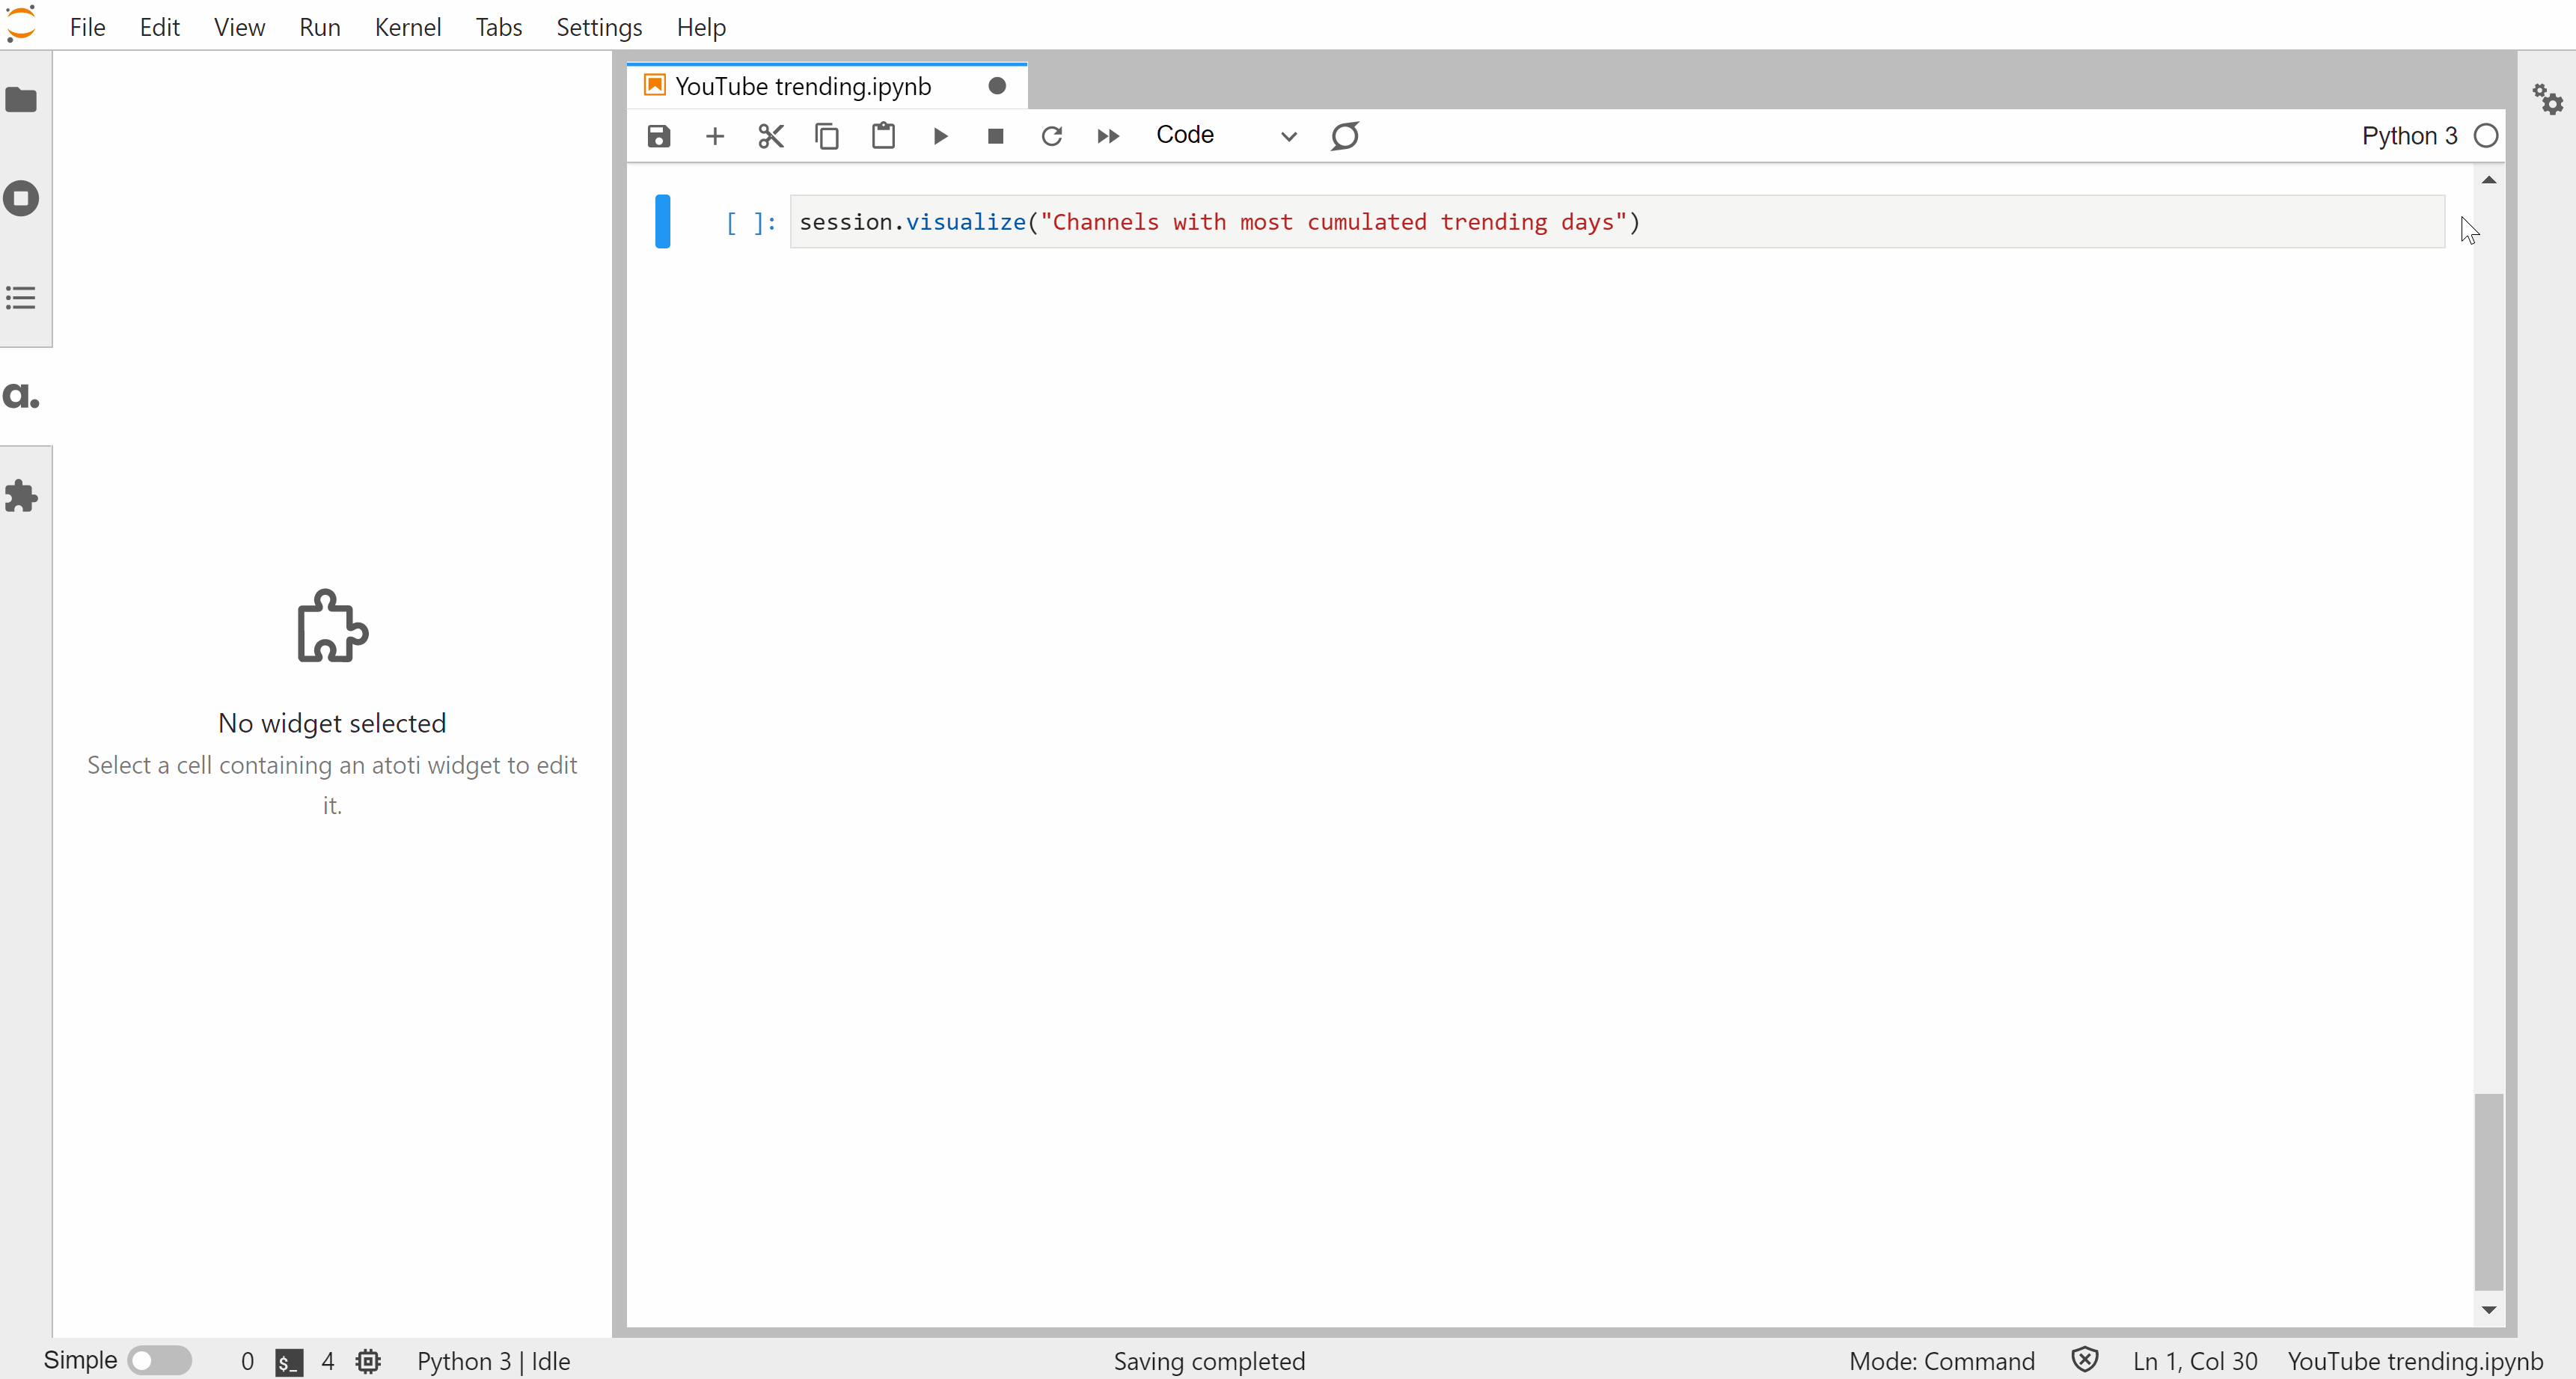Close the YouTube trending.ipynb tab via dot
Screen dimensions: 2576x1379
[997, 86]
